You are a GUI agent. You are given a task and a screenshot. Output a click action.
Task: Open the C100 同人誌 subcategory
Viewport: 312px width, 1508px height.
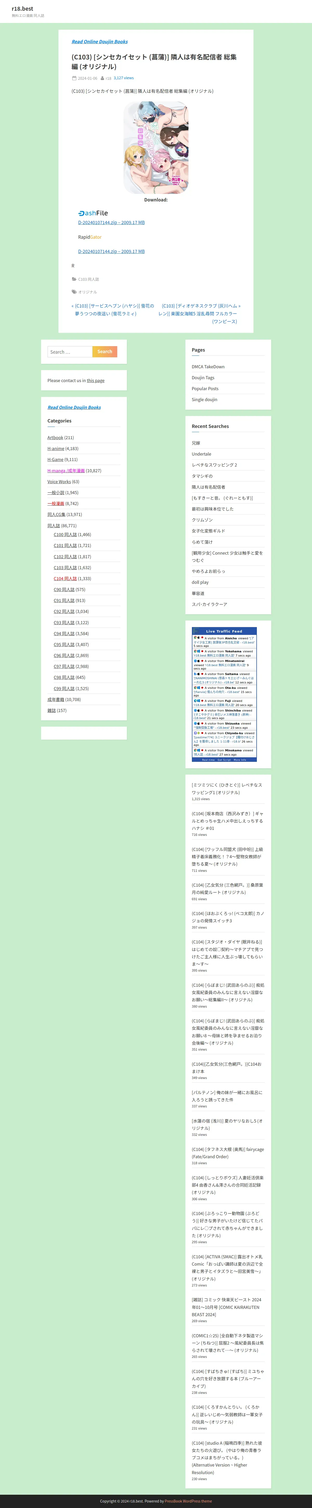(66, 535)
